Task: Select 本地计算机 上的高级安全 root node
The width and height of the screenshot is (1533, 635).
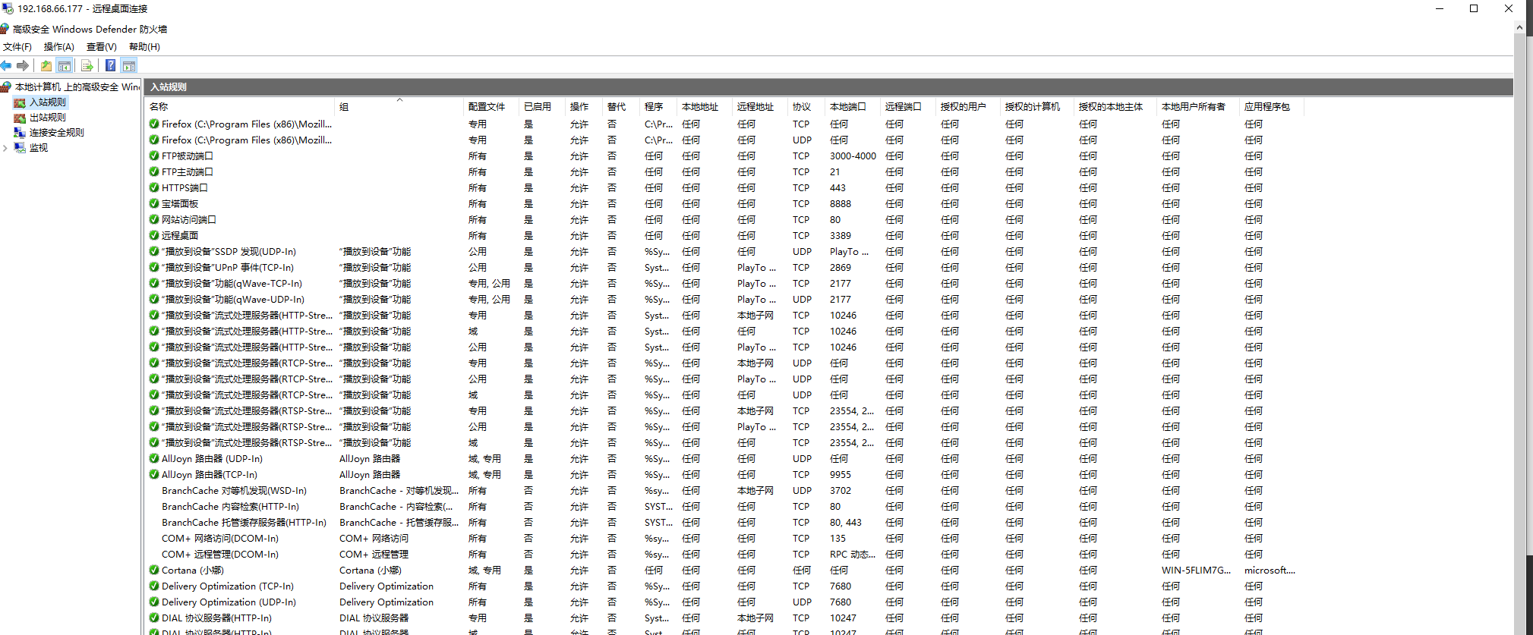Action: coord(77,87)
